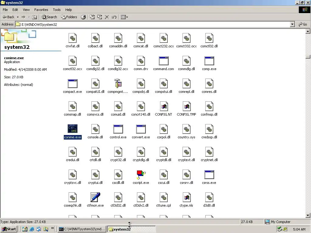This screenshot has height=233, width=311.
Task: Select the comp.exe file icon
Action: pos(209,61)
